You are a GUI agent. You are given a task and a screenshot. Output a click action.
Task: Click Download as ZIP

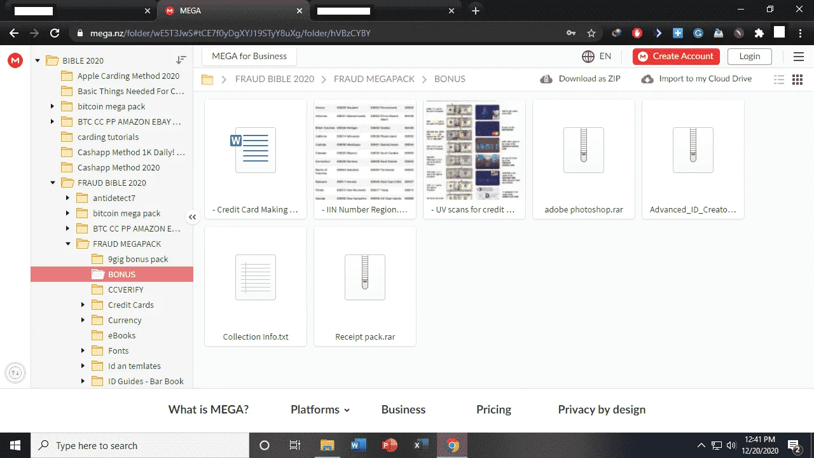pyautogui.click(x=580, y=79)
